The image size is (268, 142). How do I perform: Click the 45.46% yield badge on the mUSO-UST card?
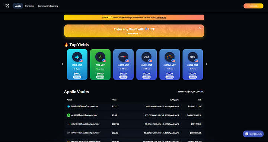point(193,77)
